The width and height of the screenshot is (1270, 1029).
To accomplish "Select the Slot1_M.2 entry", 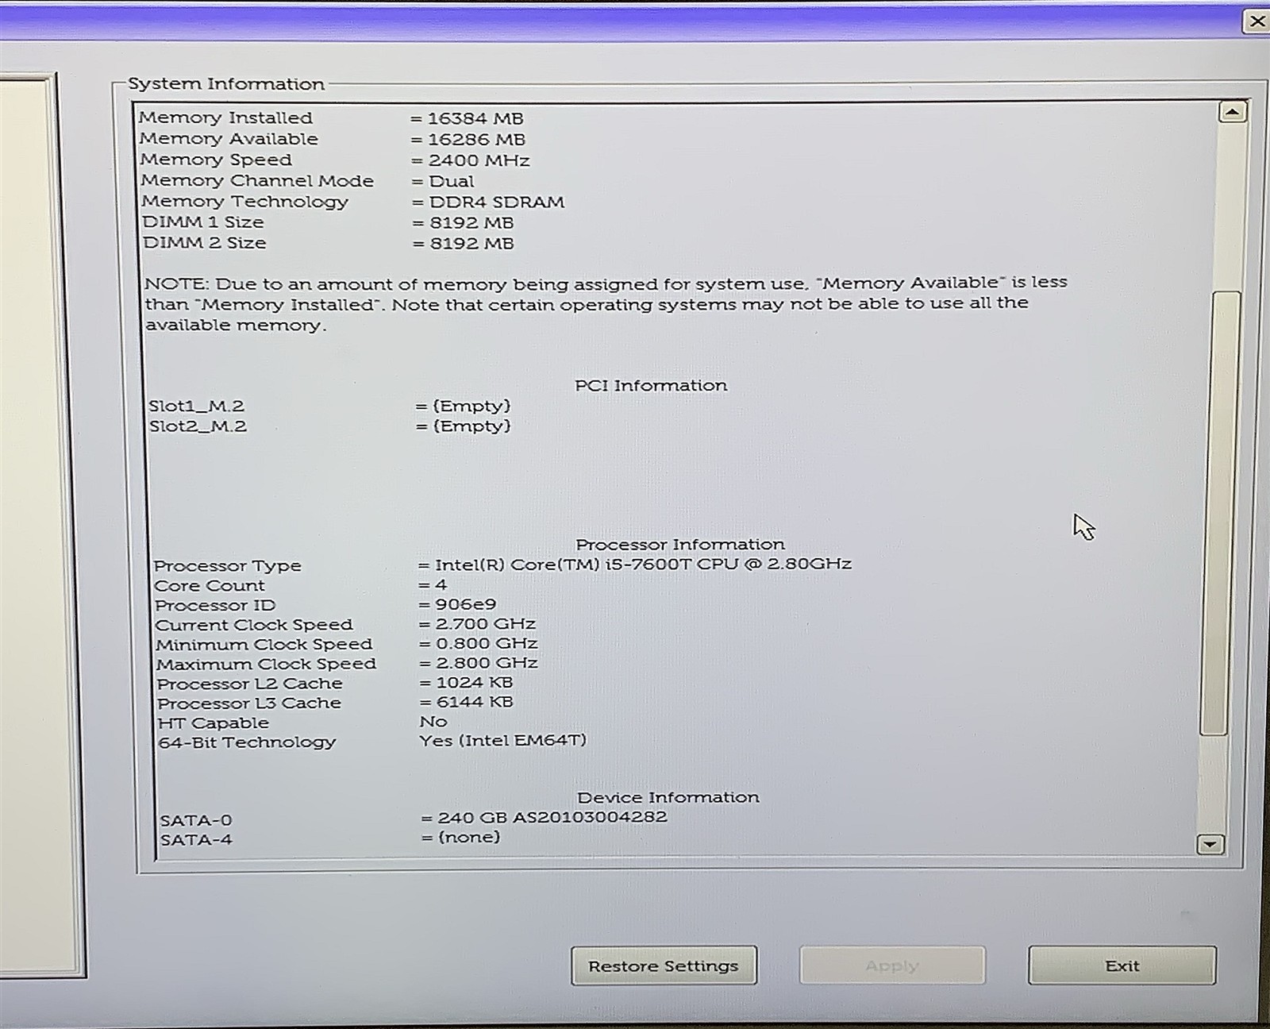I will (197, 406).
